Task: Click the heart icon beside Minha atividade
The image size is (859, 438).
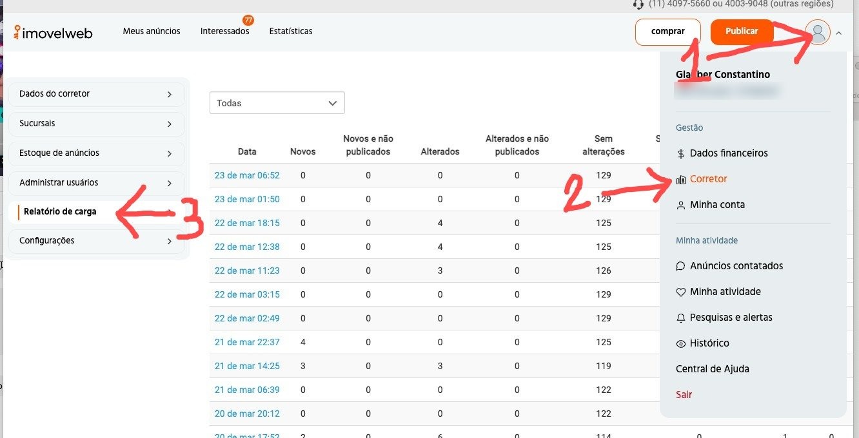Action: 680,292
